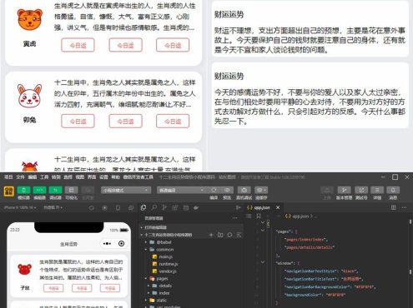Click the simulator refresh circle icon
Screen dimensions: 413x308
click(92, 208)
